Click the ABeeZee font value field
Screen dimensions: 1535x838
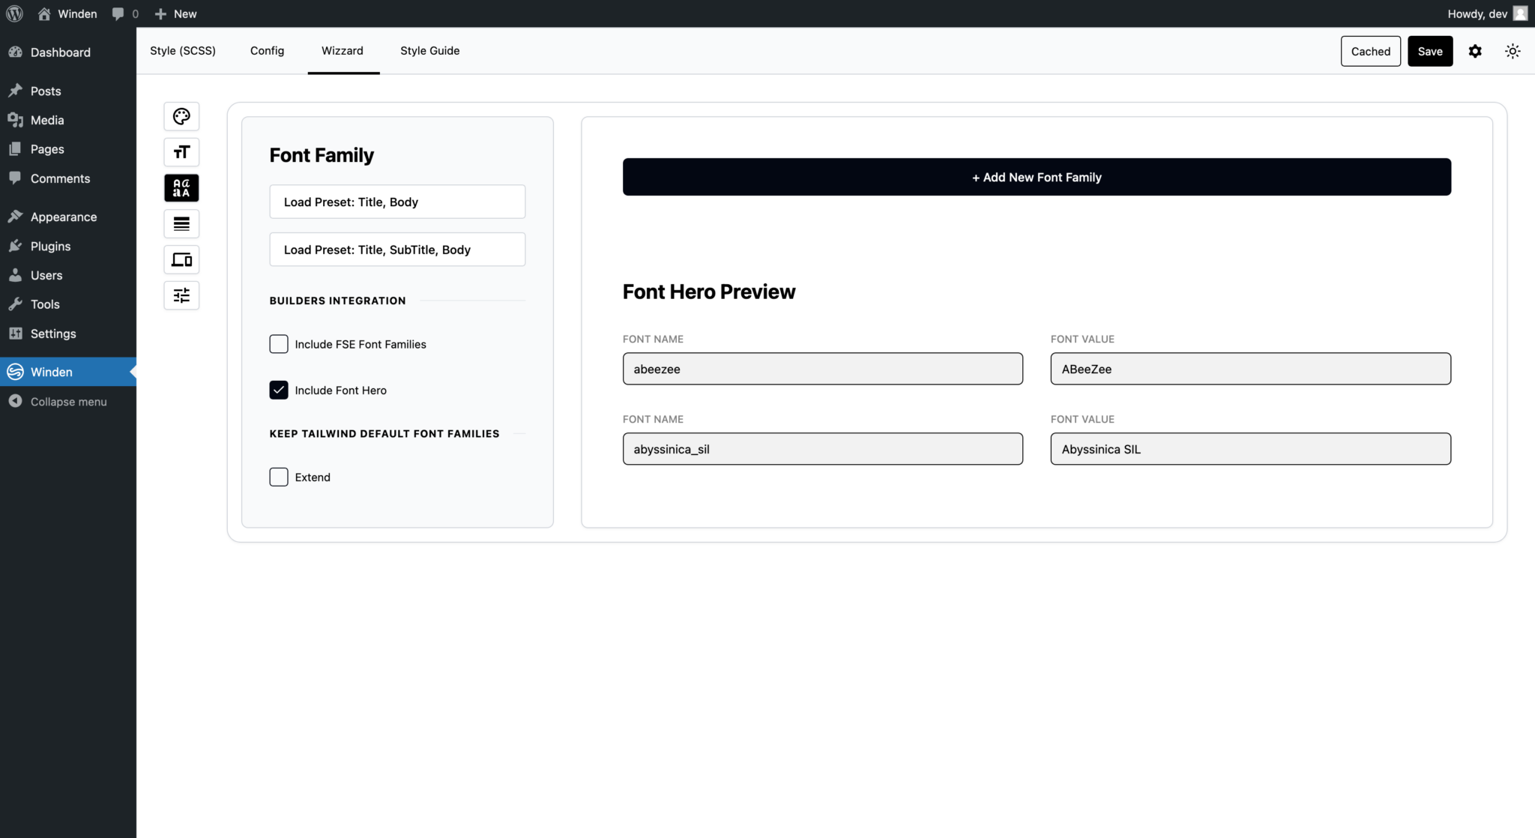(x=1250, y=369)
